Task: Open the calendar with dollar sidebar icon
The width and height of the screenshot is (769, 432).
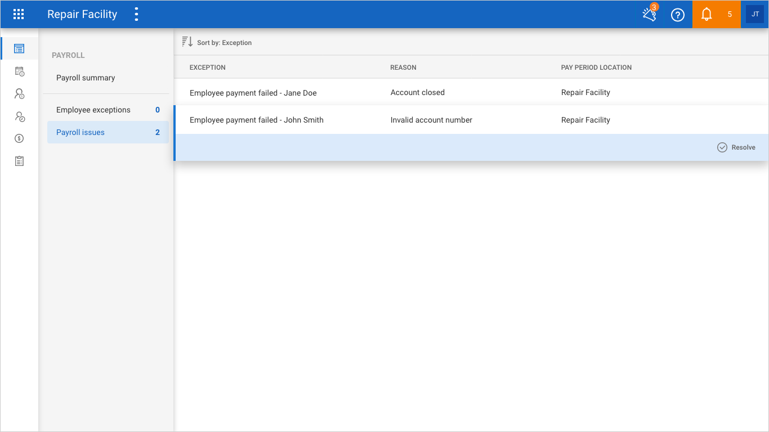Action: [x=19, y=71]
